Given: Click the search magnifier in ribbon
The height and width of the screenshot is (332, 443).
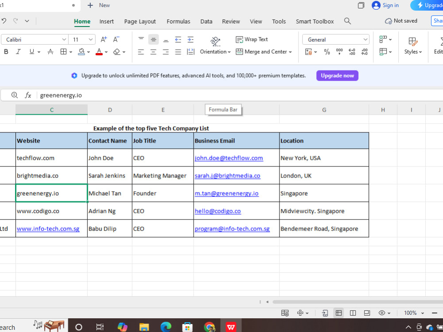Looking at the screenshot, I should [x=347, y=21].
